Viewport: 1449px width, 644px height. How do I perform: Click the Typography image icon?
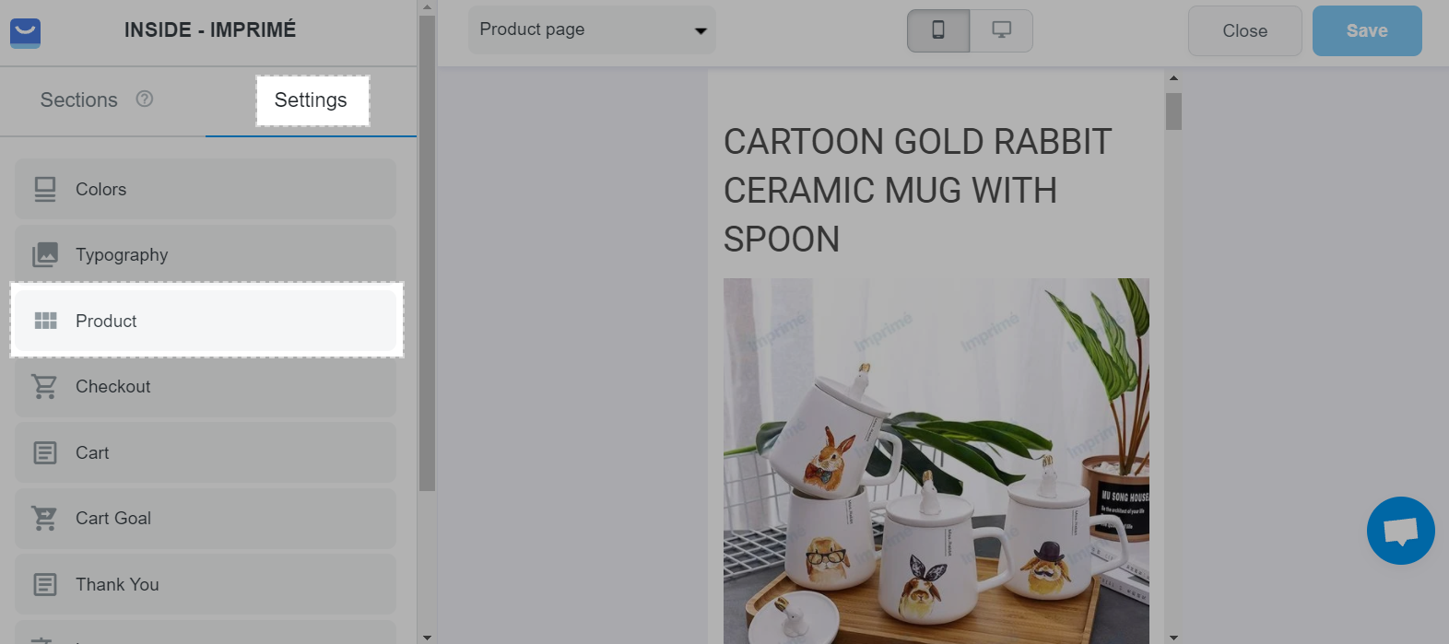pos(45,254)
